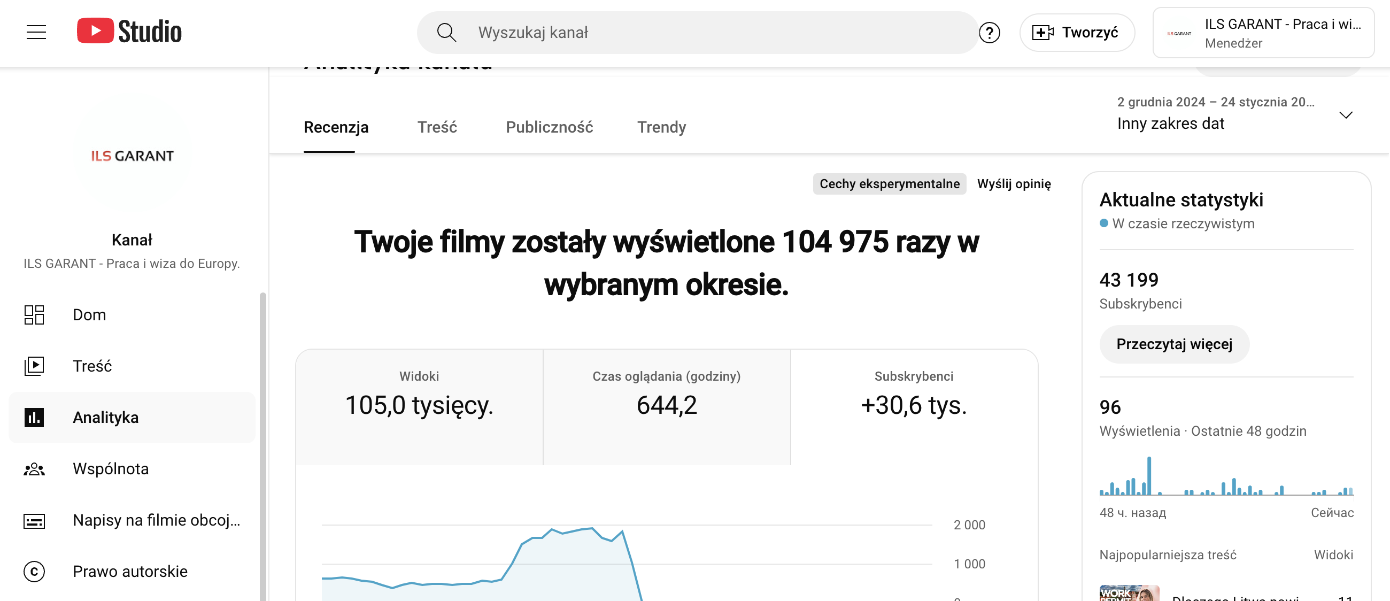Open Prawo autorskie sidebar item
The image size is (1390, 601).
point(132,572)
